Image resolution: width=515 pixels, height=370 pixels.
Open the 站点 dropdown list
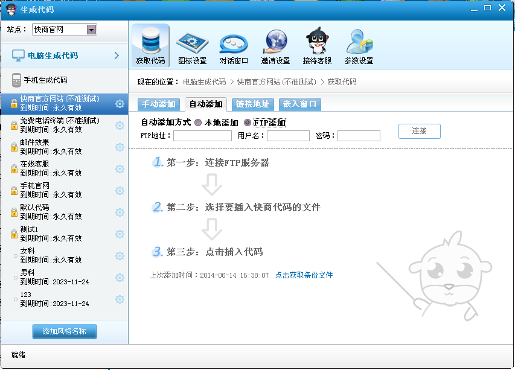click(x=91, y=30)
